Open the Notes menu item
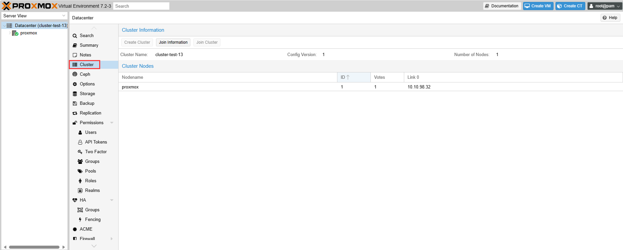This screenshot has width=623, height=250. tap(94, 55)
